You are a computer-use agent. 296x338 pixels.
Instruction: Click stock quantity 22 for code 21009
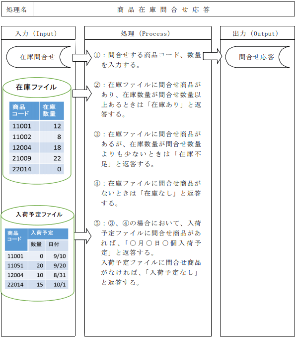(57, 158)
